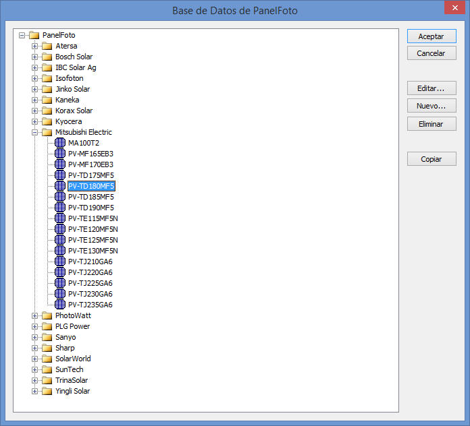Select the SunTech folder label

(70, 369)
